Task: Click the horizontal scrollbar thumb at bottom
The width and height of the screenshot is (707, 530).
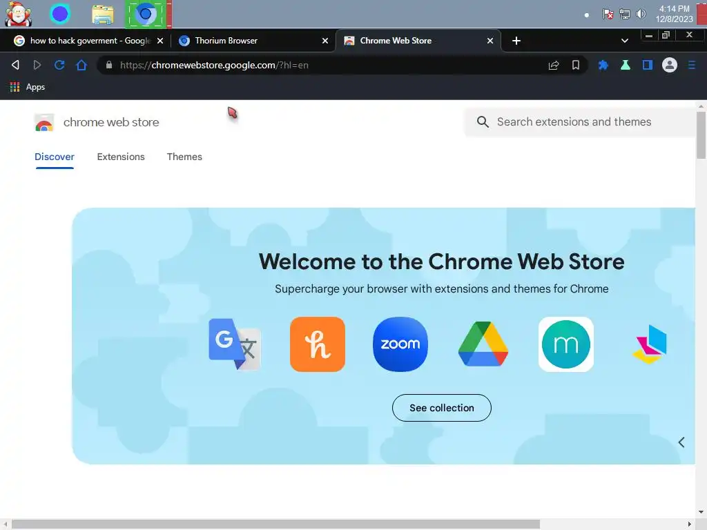Action: [x=276, y=524]
